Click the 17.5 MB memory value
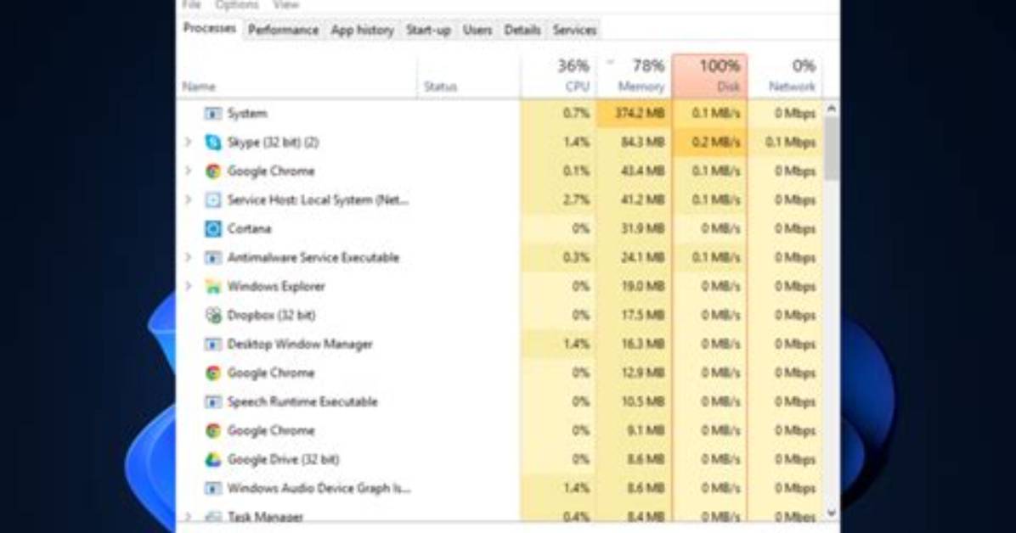 click(643, 316)
